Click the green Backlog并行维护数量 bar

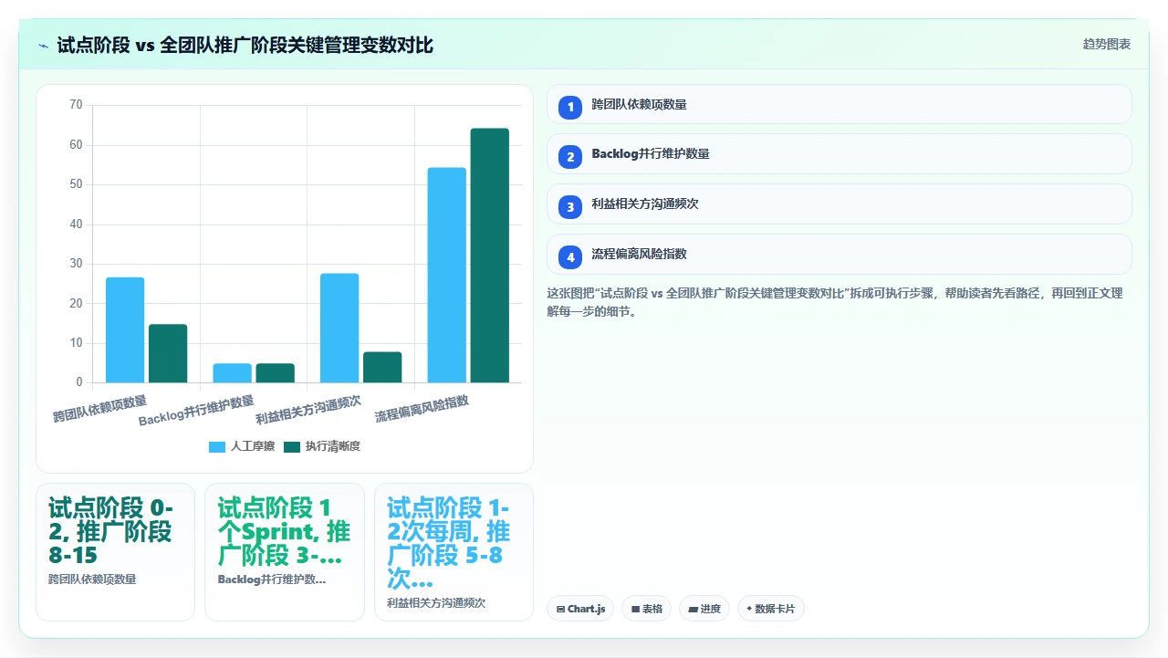click(275, 373)
